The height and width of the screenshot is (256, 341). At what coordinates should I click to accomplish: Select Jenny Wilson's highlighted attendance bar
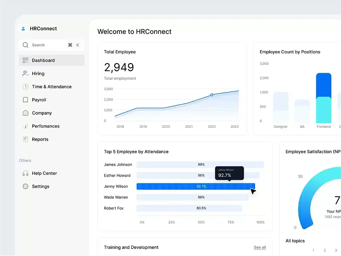(196, 186)
